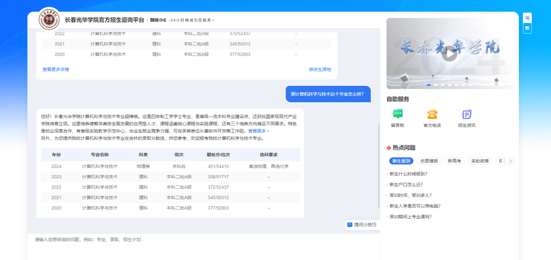Switch to 简 simplified Chinese
Screen dimensions: 551x260
click(x=527, y=18)
